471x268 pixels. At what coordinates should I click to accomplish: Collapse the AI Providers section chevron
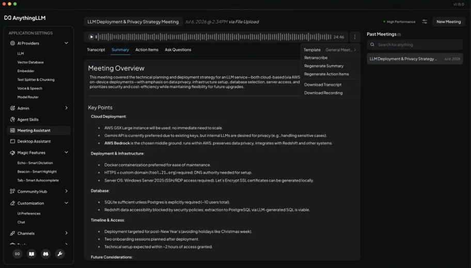67,43
